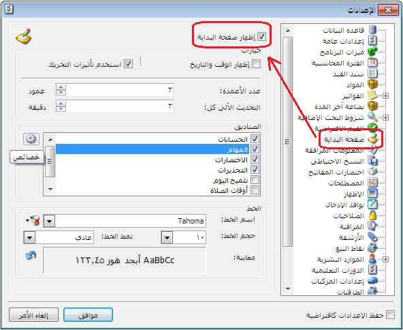Click the floppy disk icon for النسخ الاحتياطي

pyautogui.click(x=372, y=161)
